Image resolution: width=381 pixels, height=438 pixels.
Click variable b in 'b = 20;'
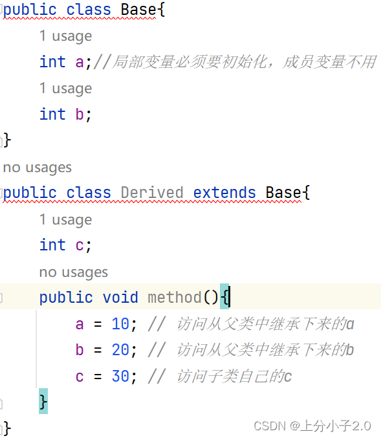tap(80, 350)
